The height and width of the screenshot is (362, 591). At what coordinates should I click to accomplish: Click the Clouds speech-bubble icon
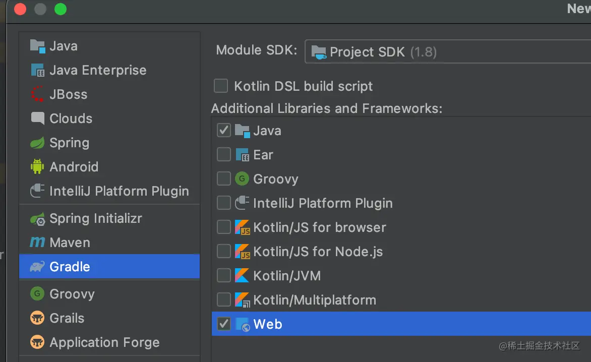(37, 118)
